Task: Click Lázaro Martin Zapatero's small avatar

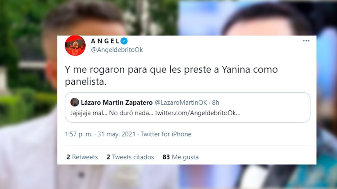Action: click(74, 102)
